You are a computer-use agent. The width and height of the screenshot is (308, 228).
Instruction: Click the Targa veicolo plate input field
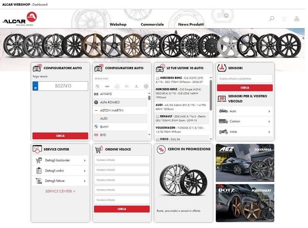[x=63, y=86]
